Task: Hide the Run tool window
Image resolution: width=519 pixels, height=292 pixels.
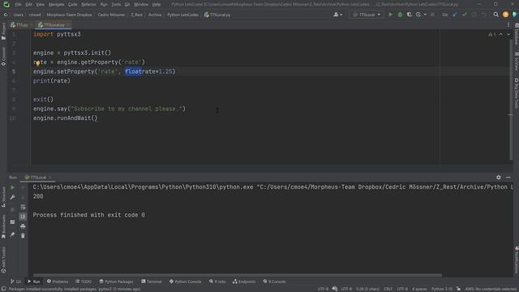Action: point(508,178)
